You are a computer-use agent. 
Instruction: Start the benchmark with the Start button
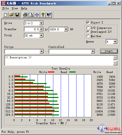click(x=109, y=51)
